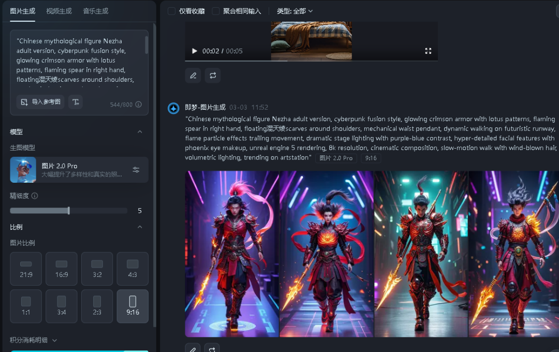Viewport: 559px width, 352px height.
Task: Open the 音乐生成 tab
Action: tap(96, 11)
